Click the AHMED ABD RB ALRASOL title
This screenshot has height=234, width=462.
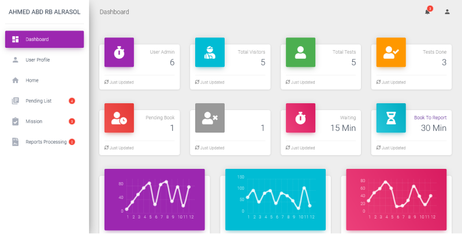pos(44,12)
